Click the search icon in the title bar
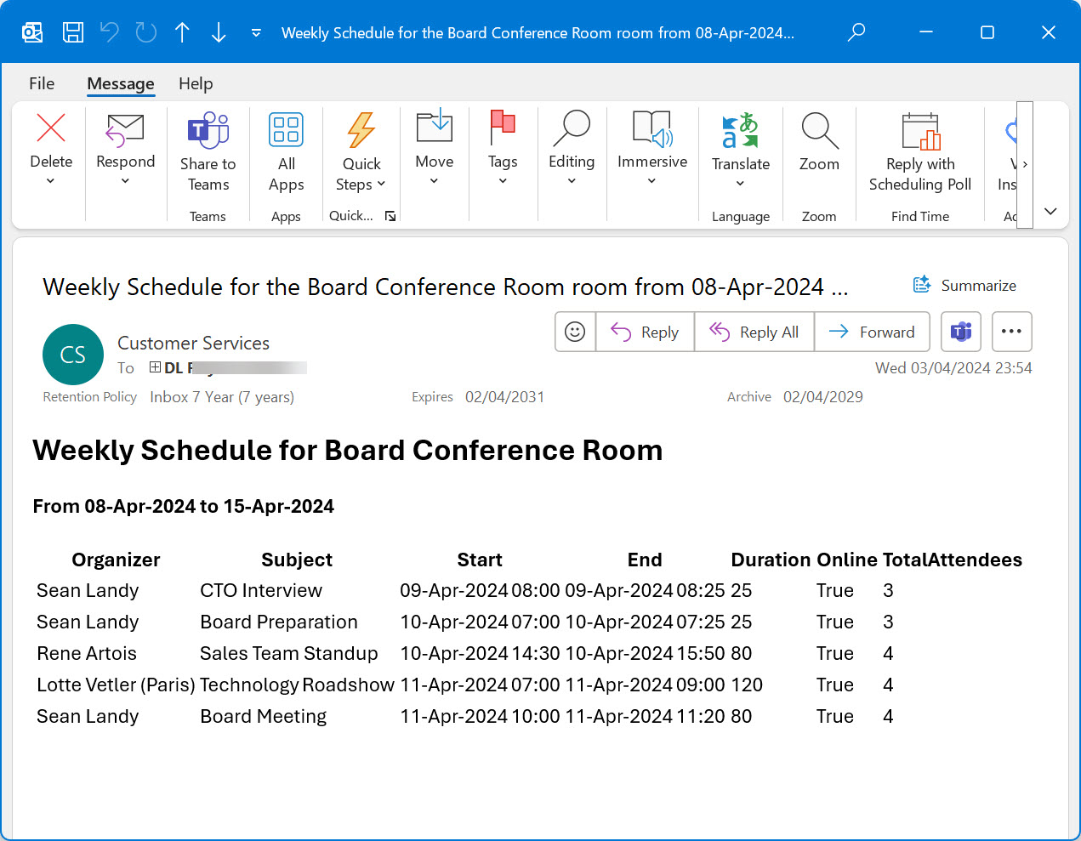Viewport: 1081px width, 841px height. coord(856,31)
